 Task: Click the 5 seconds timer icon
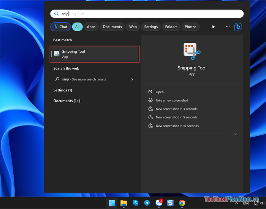coord(150,117)
